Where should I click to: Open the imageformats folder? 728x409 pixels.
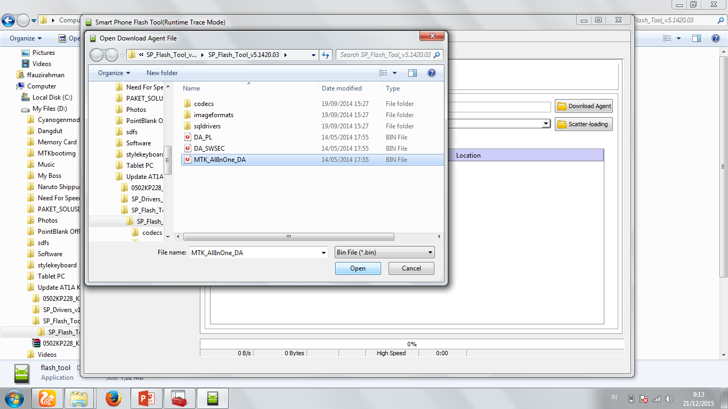(x=312, y=115)
